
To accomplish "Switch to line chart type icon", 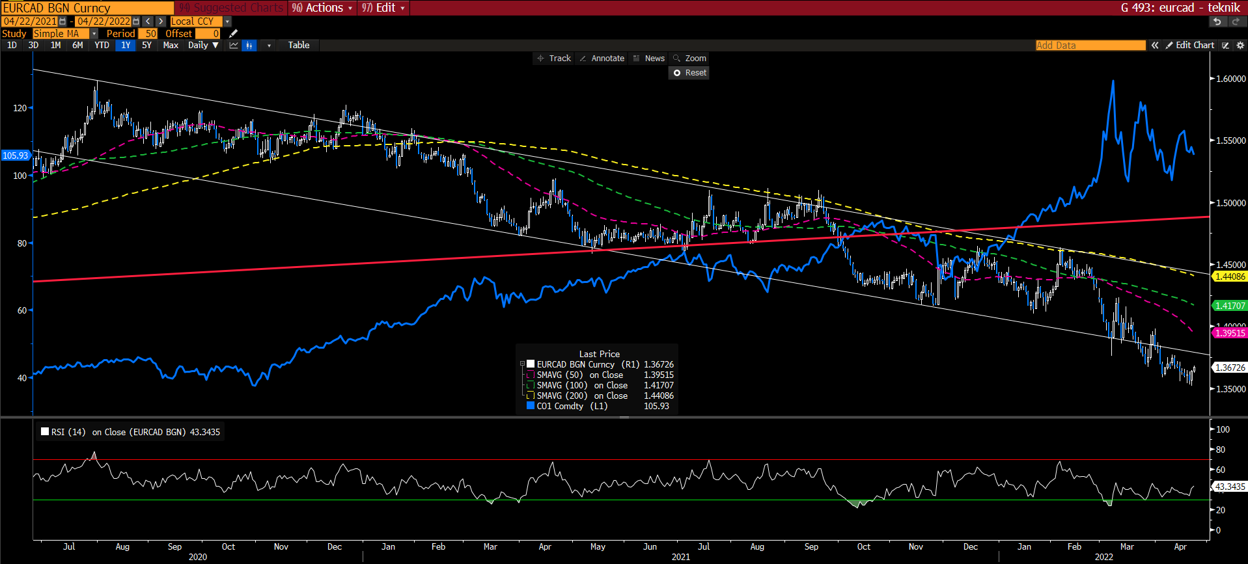I will 234,45.
